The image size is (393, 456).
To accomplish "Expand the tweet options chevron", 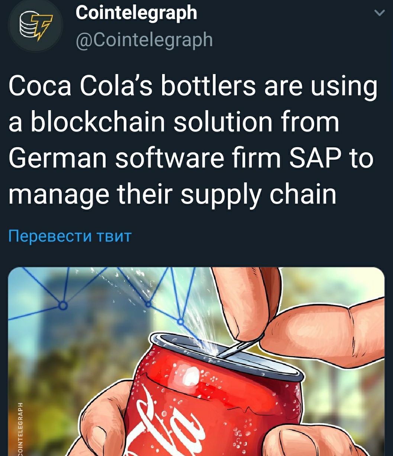I will coord(379,13).
